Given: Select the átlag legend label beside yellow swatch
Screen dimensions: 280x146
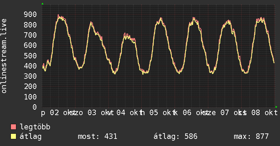Looking at the screenshot, I should (x=31, y=136).
